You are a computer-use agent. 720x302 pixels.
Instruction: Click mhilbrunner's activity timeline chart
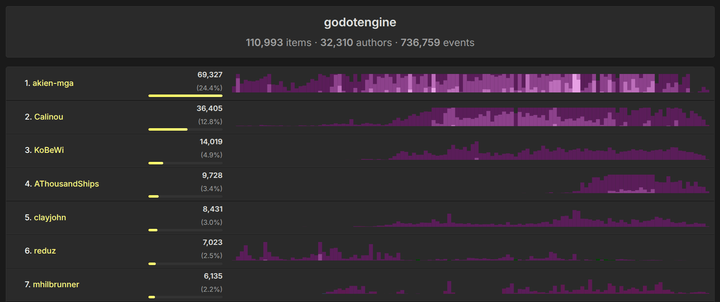click(x=470, y=286)
